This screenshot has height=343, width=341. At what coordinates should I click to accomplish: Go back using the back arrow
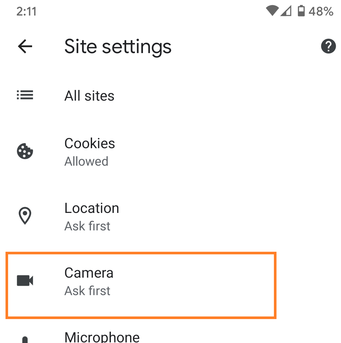click(x=25, y=47)
